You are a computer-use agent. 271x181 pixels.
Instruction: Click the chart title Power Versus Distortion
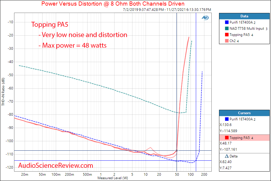pos(113,4)
